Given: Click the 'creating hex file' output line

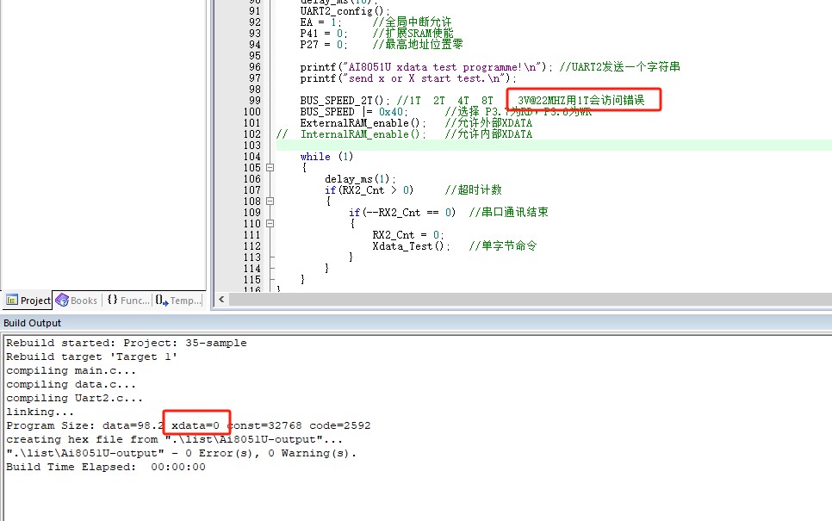Looking at the screenshot, I should (x=174, y=439).
